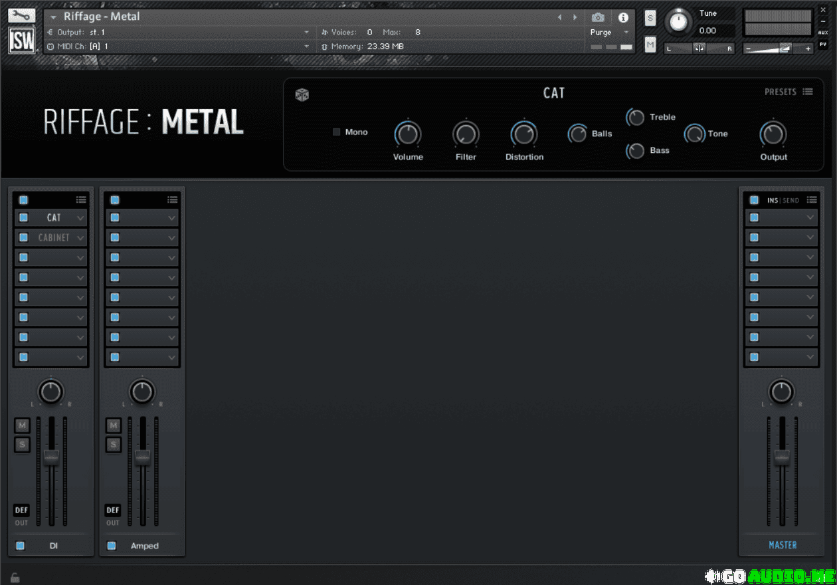This screenshot has height=585, width=837.
Task: Click the dice randomize icon
Action: [x=302, y=95]
